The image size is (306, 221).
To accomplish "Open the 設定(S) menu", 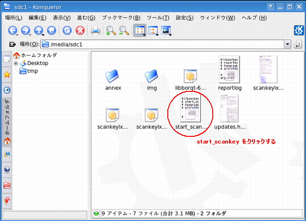I will pyautogui.click(x=185, y=18).
